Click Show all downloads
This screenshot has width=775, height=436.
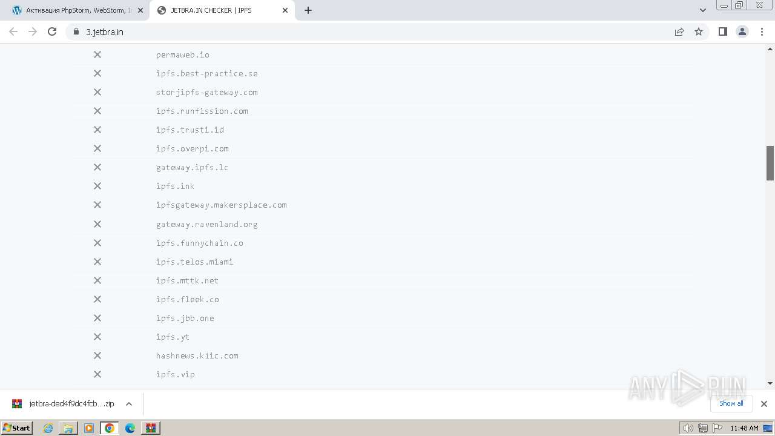pyautogui.click(x=731, y=403)
